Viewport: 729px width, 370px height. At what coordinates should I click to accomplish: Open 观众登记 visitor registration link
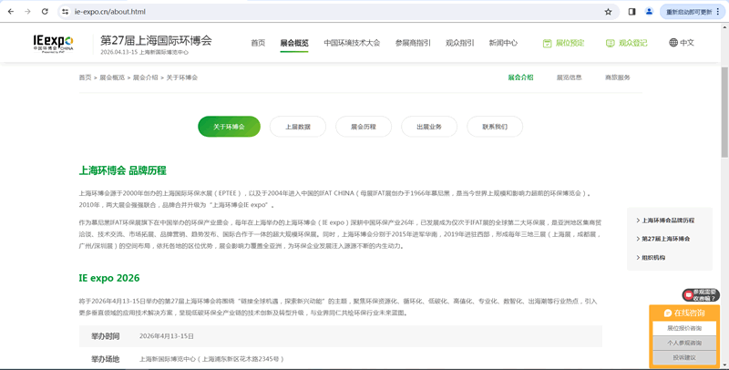click(x=626, y=43)
